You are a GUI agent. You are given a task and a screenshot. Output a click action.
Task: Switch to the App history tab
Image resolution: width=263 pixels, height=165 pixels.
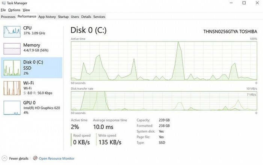(47, 17)
